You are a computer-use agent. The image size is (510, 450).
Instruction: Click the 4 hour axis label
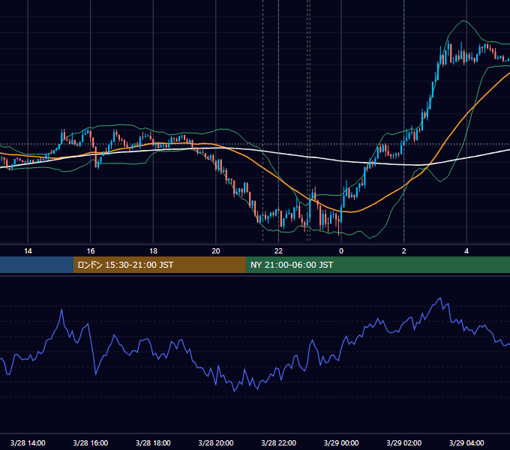pyautogui.click(x=466, y=251)
